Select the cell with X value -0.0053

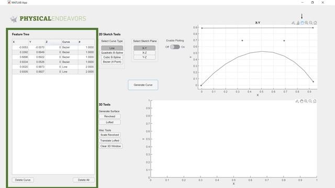coord(20,48)
